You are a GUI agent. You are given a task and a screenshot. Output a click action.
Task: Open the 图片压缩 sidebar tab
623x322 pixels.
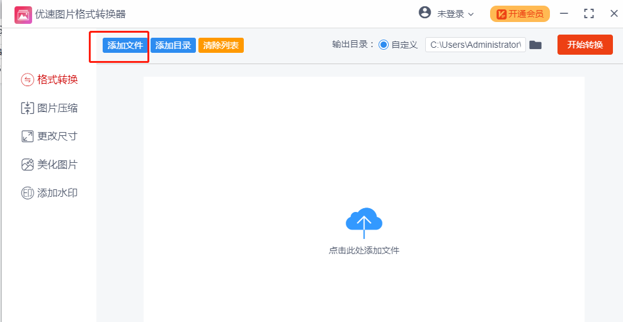click(49, 108)
